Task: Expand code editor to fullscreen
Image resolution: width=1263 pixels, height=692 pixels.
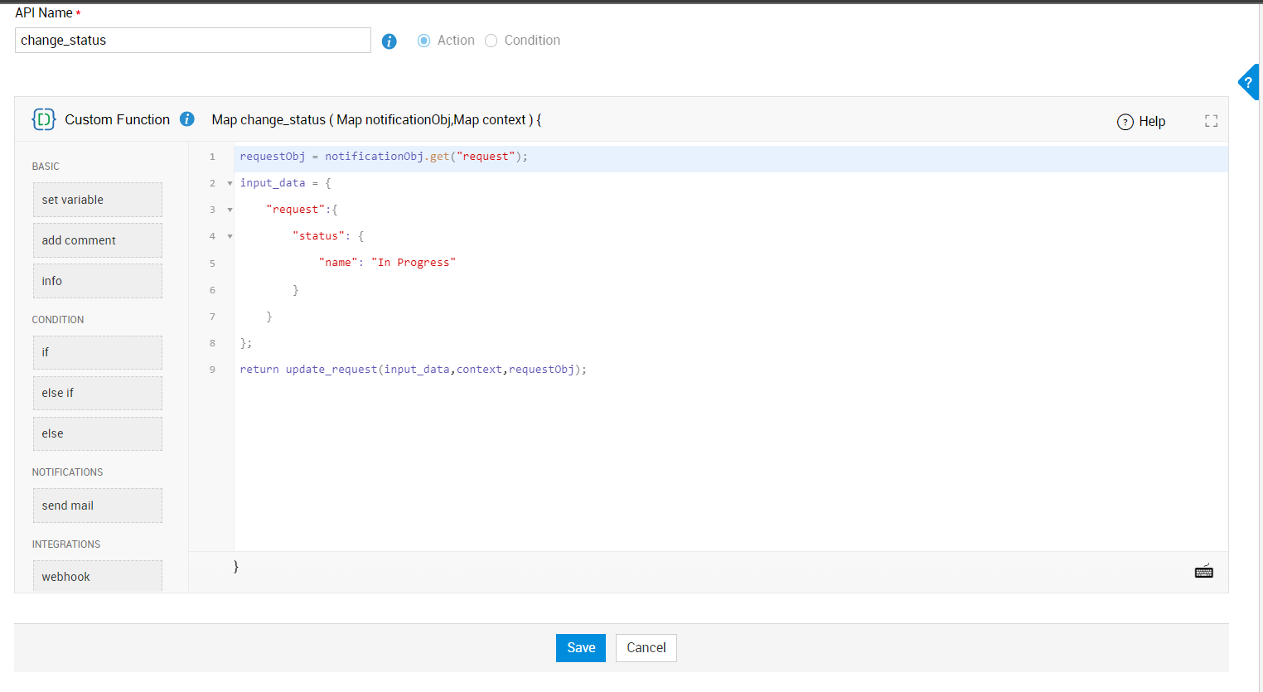Action: (x=1211, y=121)
